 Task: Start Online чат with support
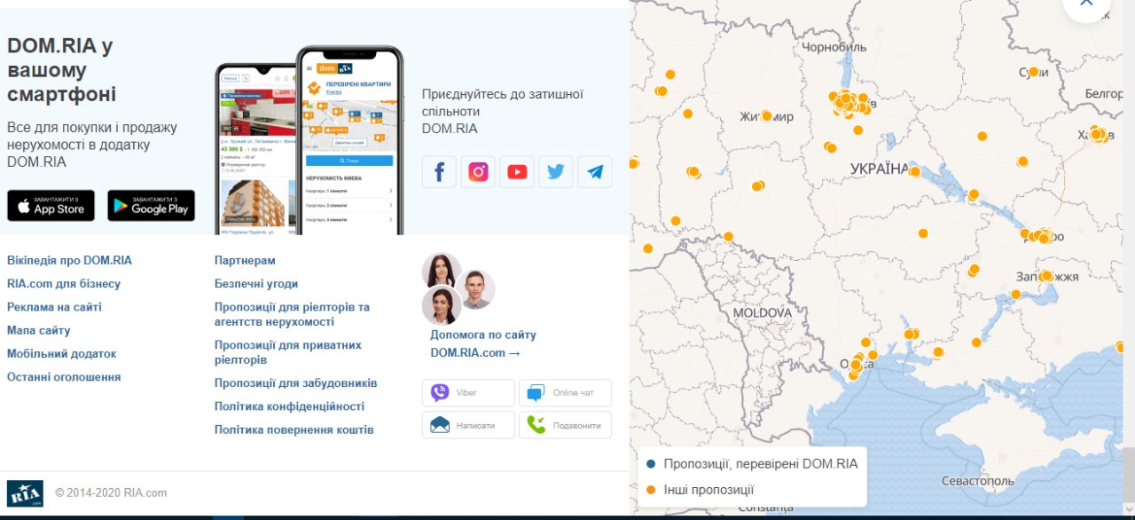(565, 393)
